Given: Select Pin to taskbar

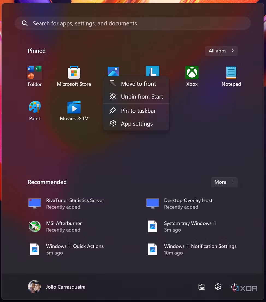Looking at the screenshot, I should click(138, 111).
